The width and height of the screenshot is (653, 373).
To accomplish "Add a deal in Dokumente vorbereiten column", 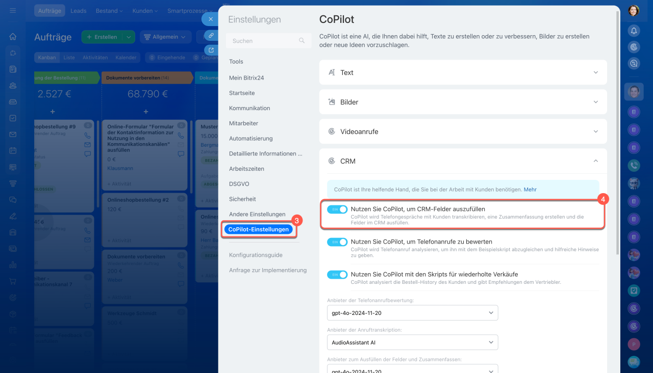I will click(146, 111).
